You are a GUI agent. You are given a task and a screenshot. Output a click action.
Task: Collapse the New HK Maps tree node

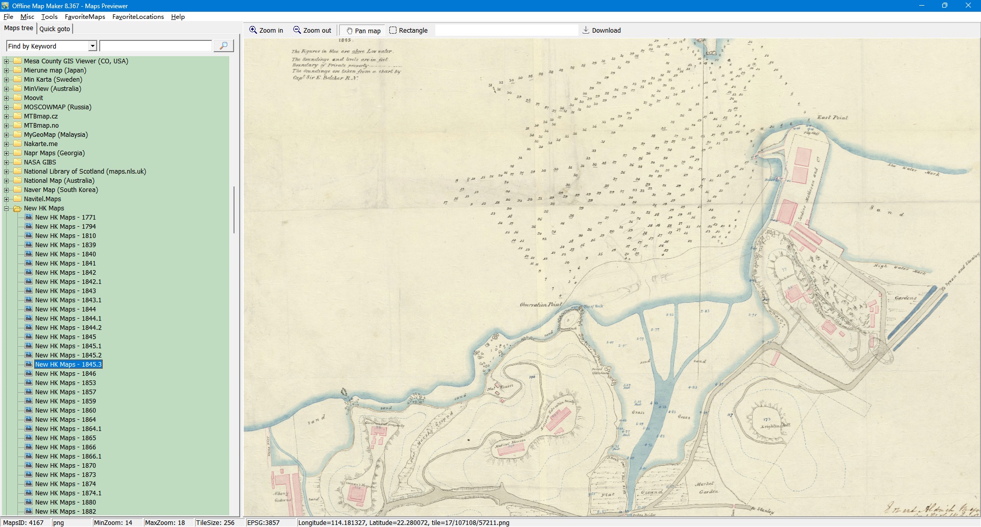(x=7, y=208)
